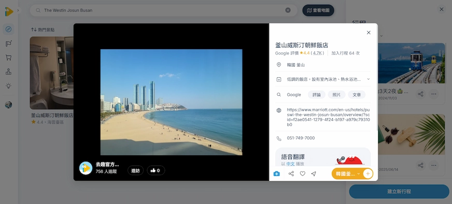
Task: Click the app logo in sidebar
Action: (x=9, y=11)
